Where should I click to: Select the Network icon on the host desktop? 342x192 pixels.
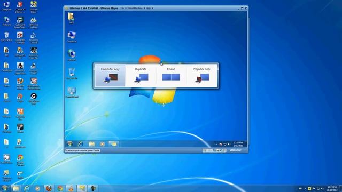(x=6, y=21)
